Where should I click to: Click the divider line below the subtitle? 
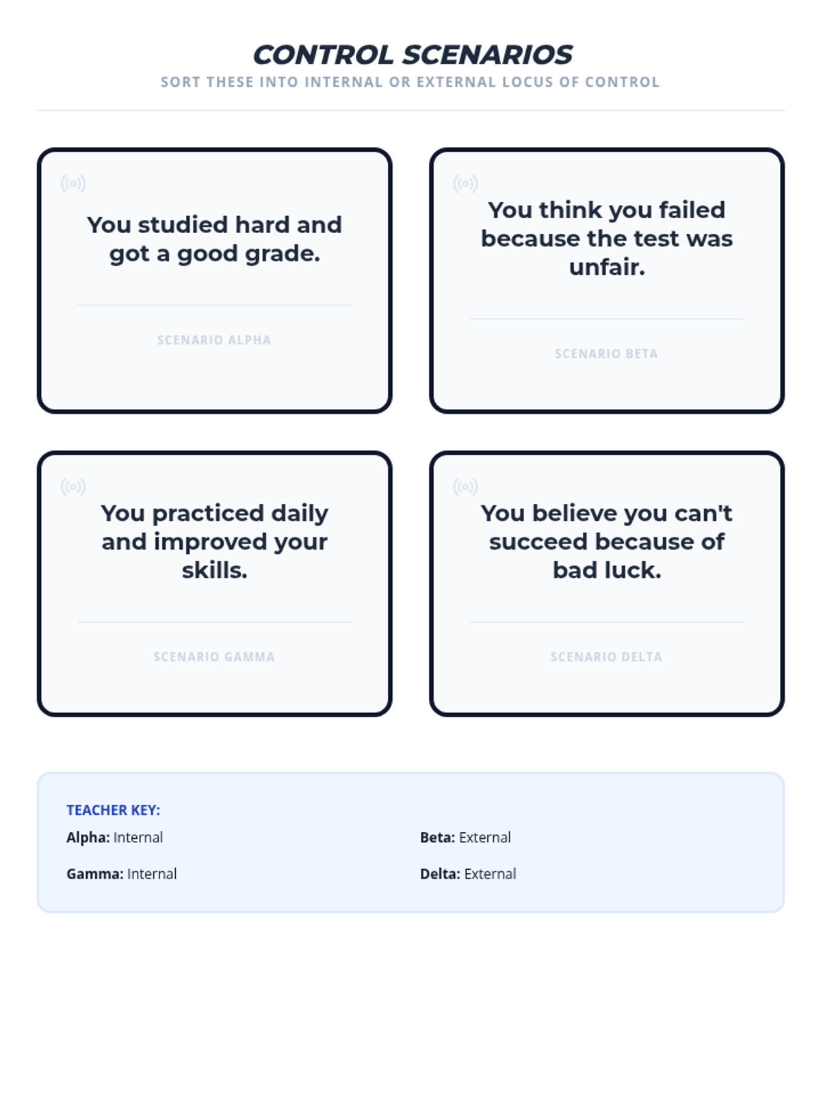(410, 110)
